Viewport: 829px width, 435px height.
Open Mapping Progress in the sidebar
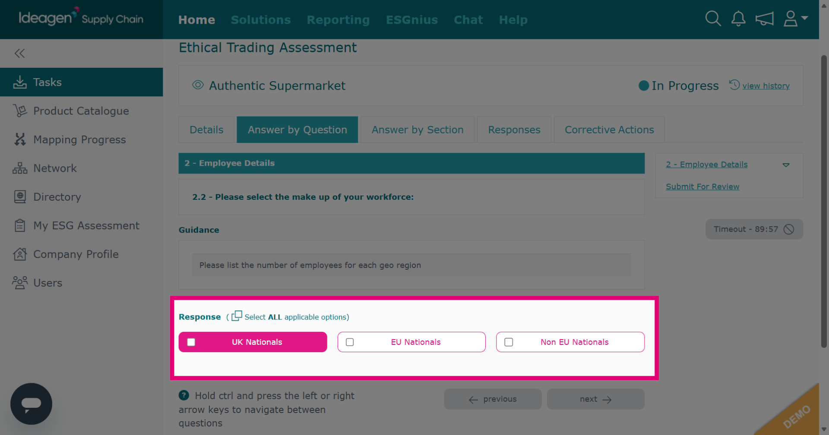coord(81,139)
